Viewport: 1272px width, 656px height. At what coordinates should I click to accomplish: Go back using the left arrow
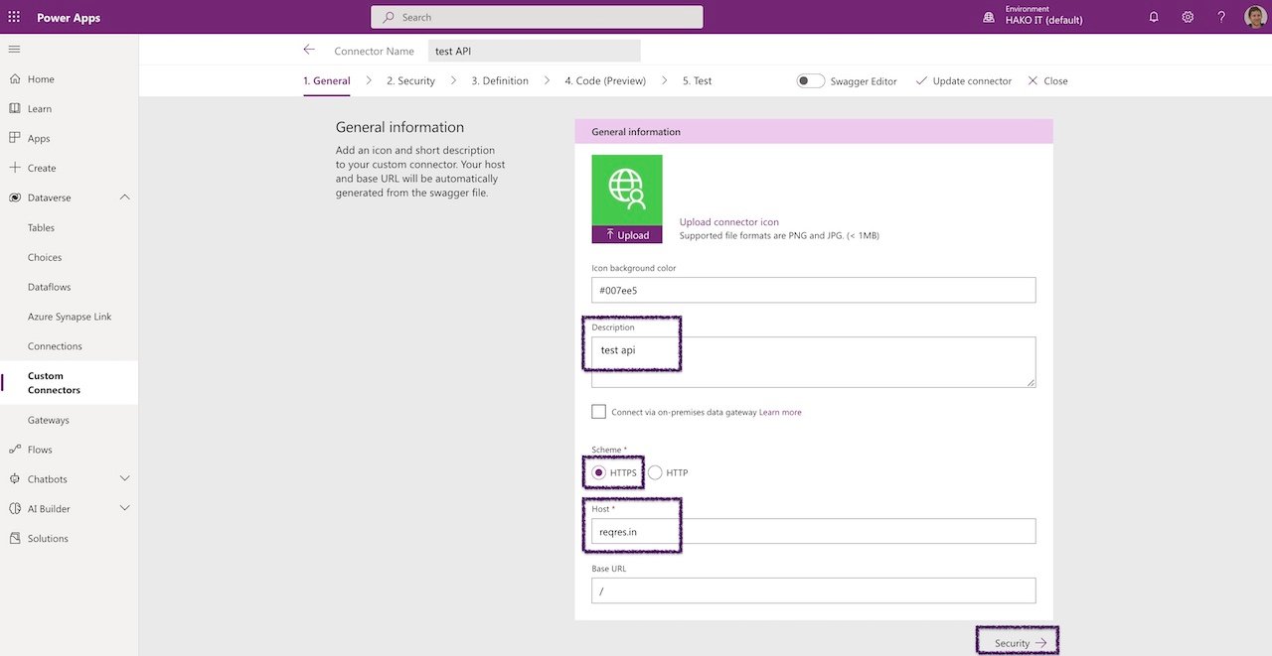(x=309, y=50)
